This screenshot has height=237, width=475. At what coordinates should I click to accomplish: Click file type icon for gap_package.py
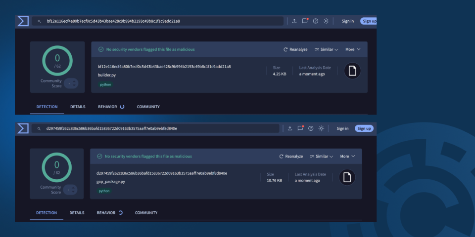point(347,177)
